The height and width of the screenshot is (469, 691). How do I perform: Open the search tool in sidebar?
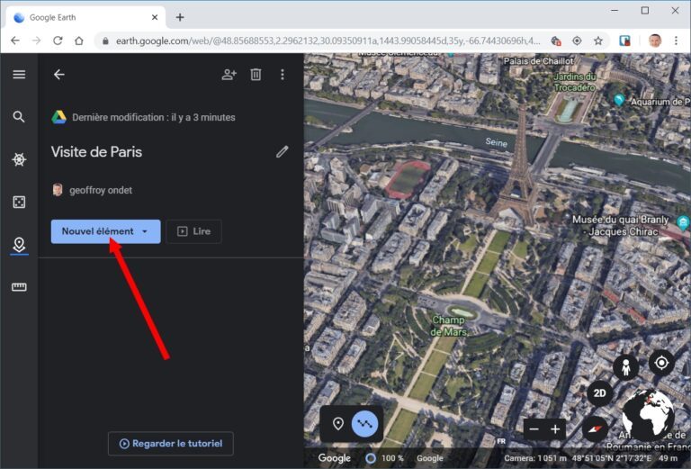pyautogui.click(x=19, y=117)
